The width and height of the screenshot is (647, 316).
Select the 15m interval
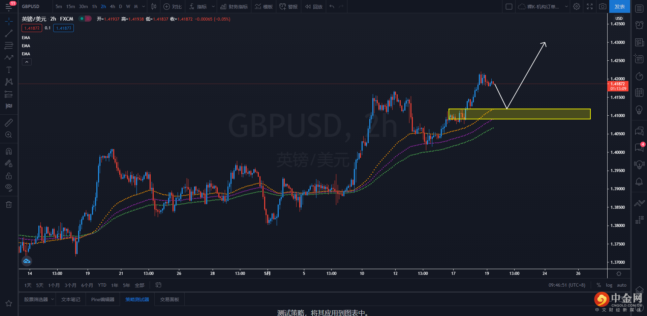[70, 6]
